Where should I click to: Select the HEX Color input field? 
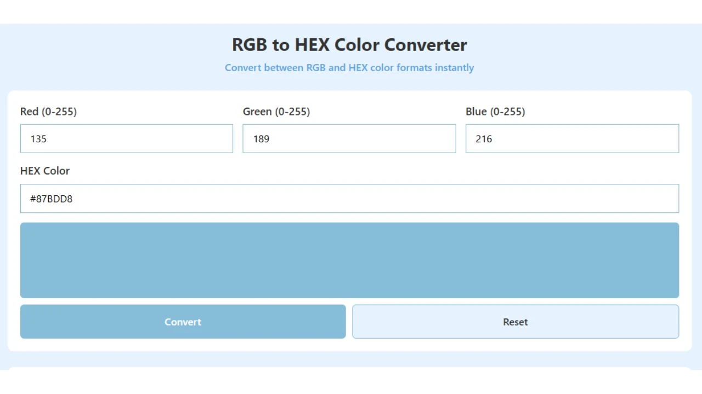click(x=349, y=198)
